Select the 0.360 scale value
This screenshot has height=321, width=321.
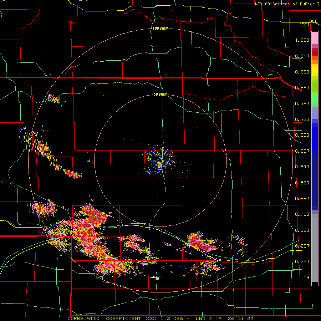[x=302, y=230]
